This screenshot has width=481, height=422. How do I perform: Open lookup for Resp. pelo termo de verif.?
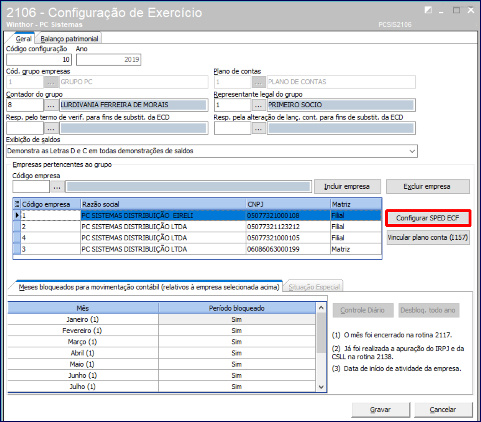51,128
